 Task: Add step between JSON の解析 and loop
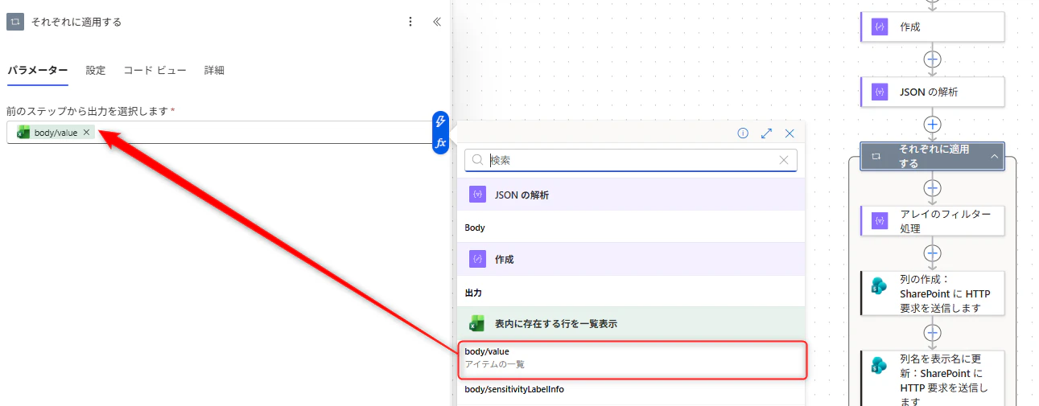click(x=932, y=124)
